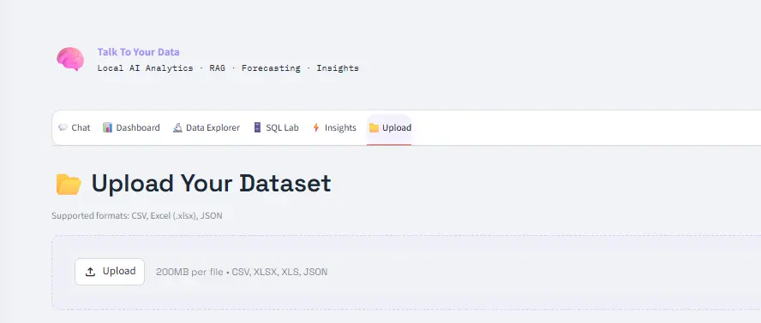Viewport: 761px width, 323px height.
Task: Click the large folder icon beside Upload Your Dataset
Action: pos(69,185)
